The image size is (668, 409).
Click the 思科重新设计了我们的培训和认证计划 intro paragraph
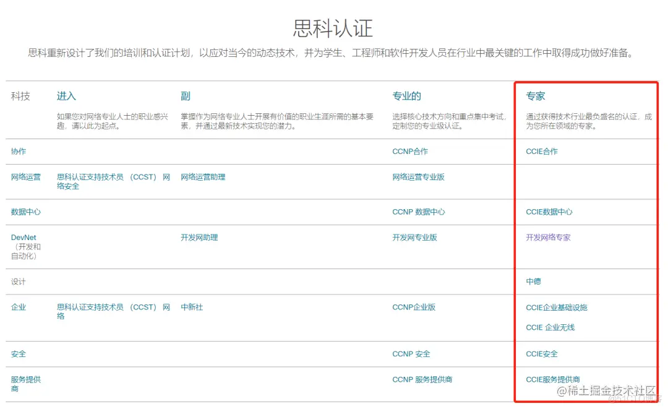pyautogui.click(x=332, y=53)
